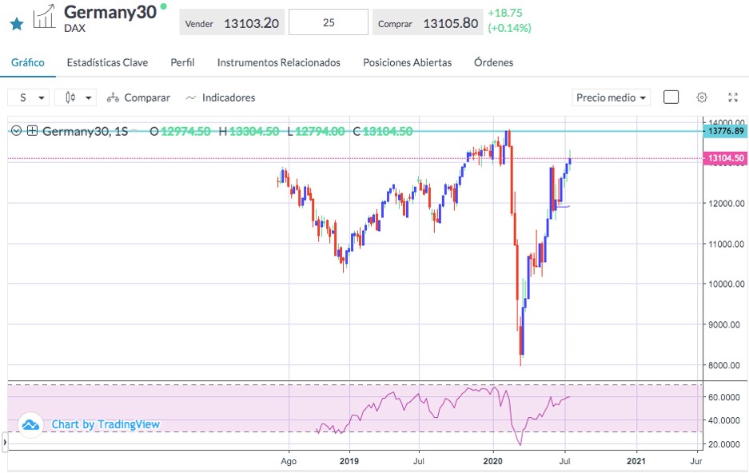
Task: Open the Posiciones Abiertas tab
Action: point(407,62)
